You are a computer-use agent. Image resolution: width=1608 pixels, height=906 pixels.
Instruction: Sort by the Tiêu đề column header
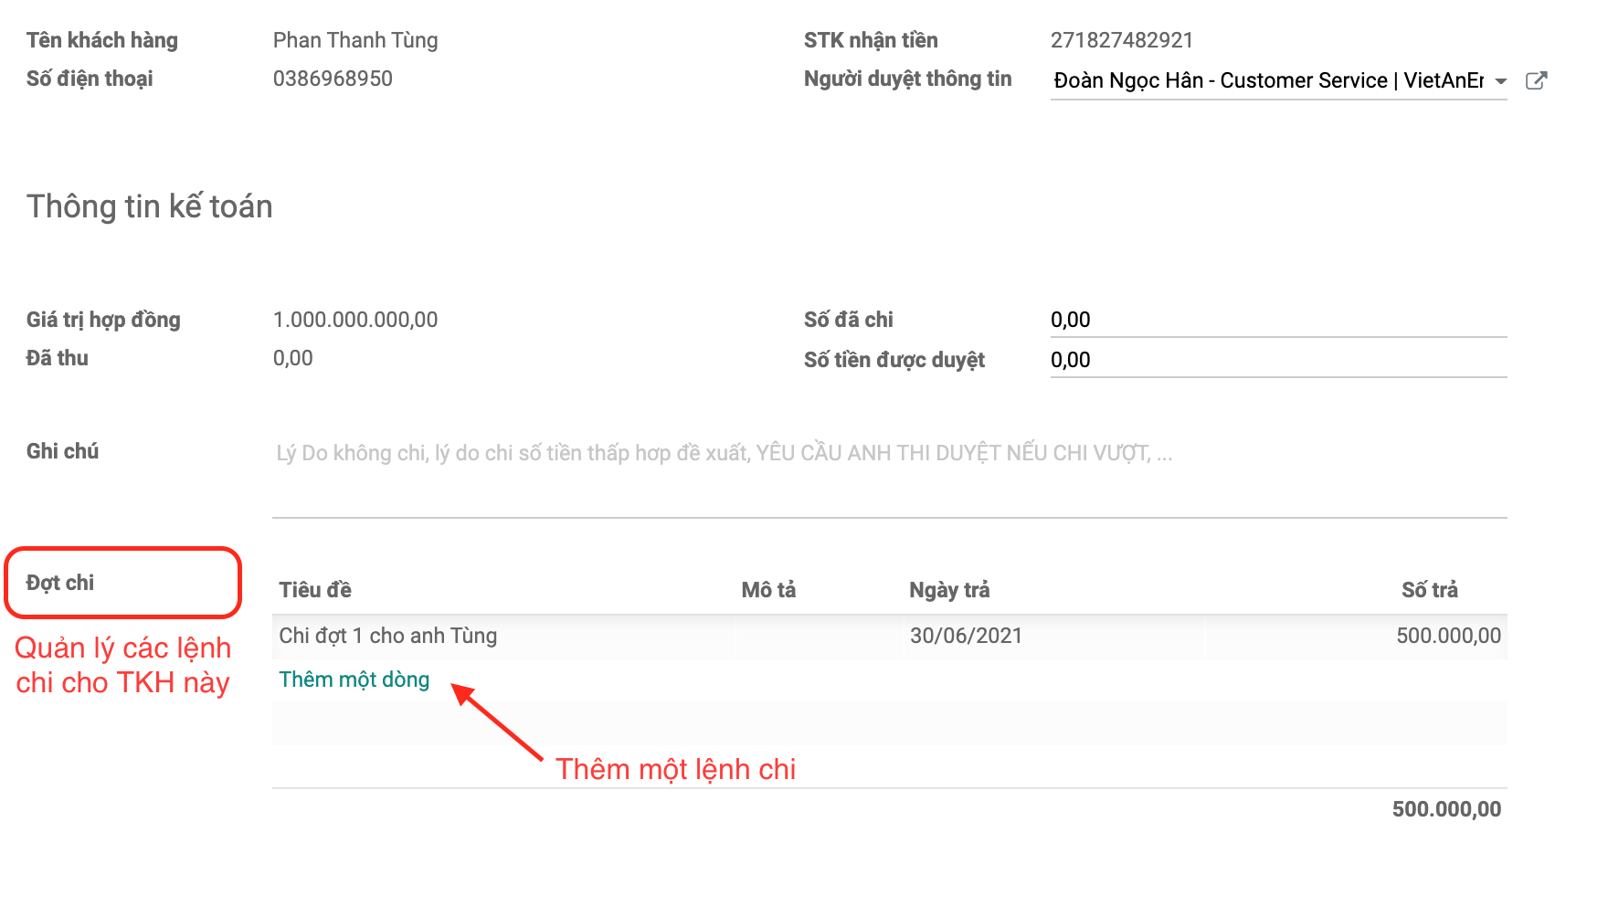[315, 590]
